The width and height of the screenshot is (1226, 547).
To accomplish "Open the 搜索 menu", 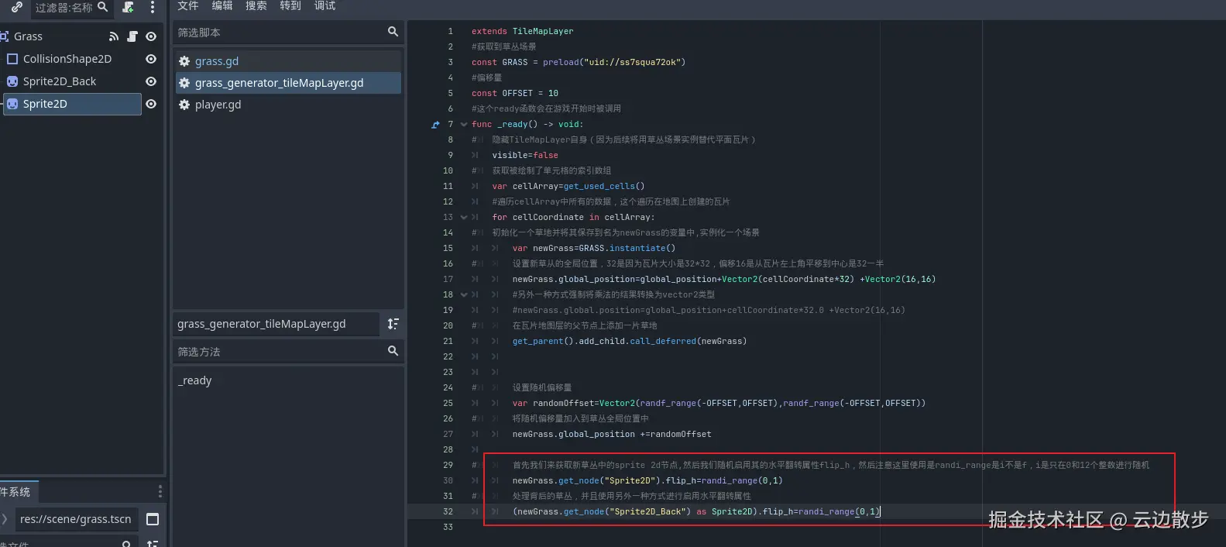I will pos(256,5).
